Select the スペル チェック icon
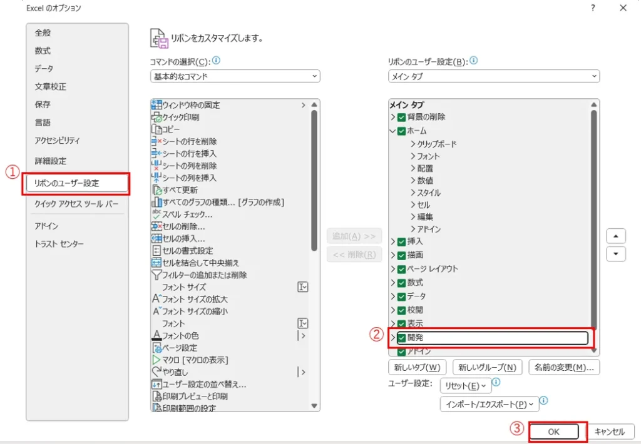This screenshot has height=444, width=641. (156, 214)
